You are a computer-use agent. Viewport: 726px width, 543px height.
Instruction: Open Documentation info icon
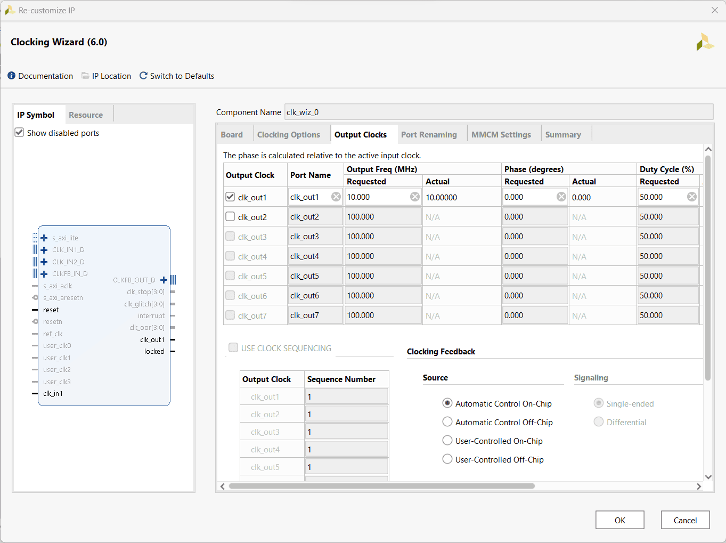point(12,76)
